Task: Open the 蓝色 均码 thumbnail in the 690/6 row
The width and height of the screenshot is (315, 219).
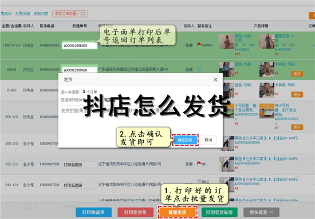Action: pos(227,69)
